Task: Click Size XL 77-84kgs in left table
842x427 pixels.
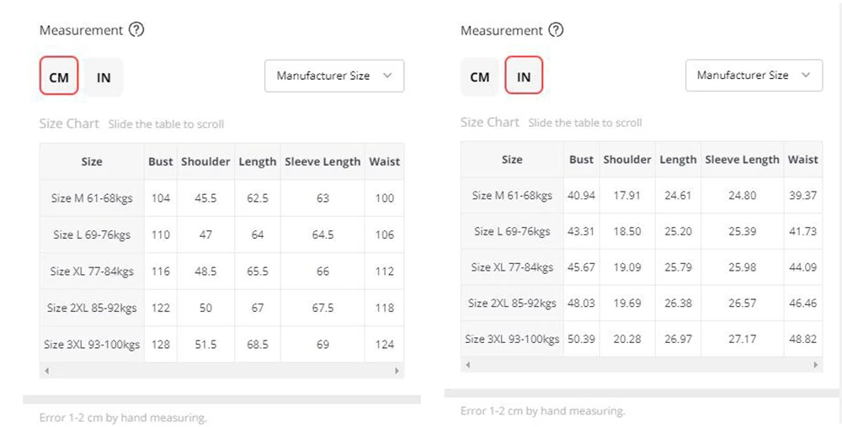Action: [92, 271]
